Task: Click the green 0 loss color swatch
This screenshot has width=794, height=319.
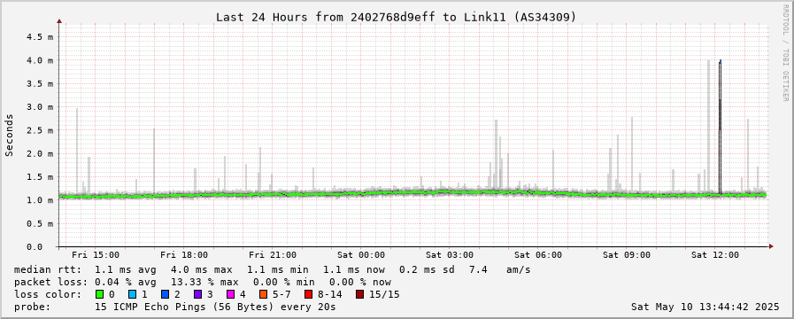Action: 99,294
